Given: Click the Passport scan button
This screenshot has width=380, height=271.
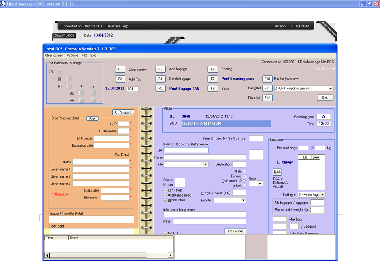Looking at the screenshot, I should [123, 112].
